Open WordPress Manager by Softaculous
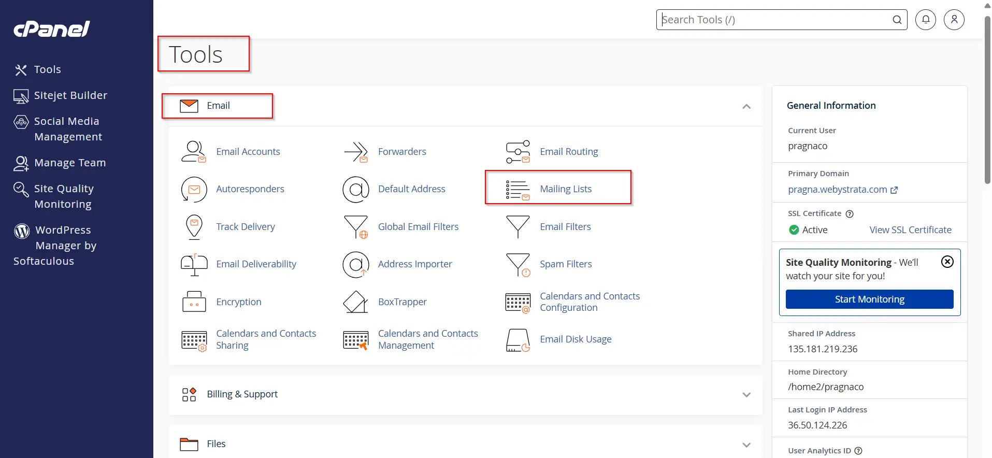This screenshot has height=458, width=992. pos(55,246)
